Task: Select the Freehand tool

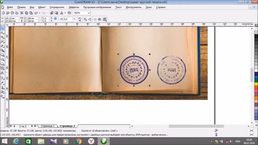Action: 2,46
